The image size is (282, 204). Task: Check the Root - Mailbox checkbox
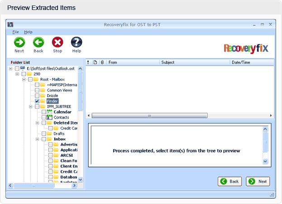pos(30,80)
